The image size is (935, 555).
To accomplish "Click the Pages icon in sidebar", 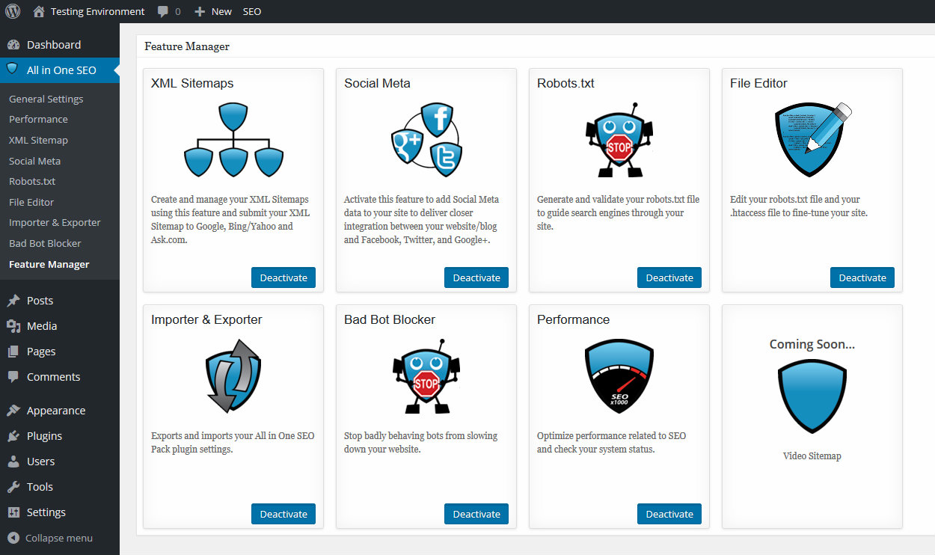I will coord(13,352).
